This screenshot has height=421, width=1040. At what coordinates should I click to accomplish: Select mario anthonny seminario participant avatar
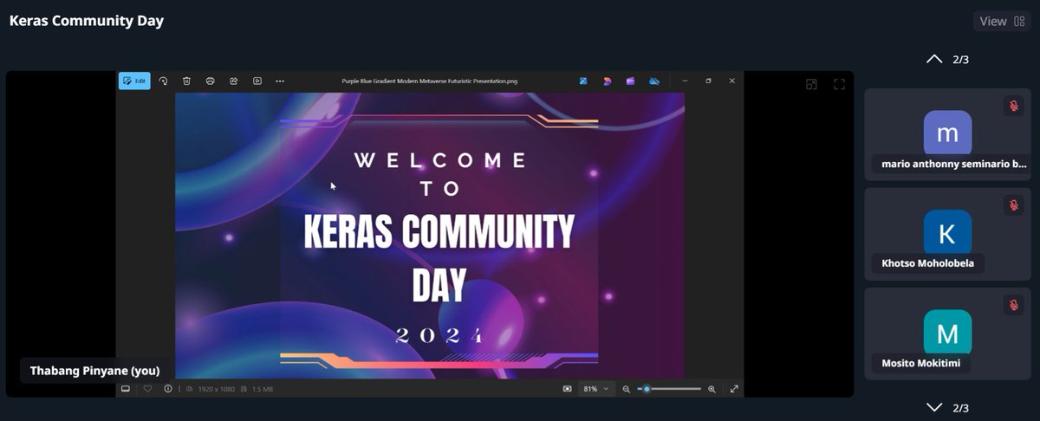pyautogui.click(x=947, y=133)
